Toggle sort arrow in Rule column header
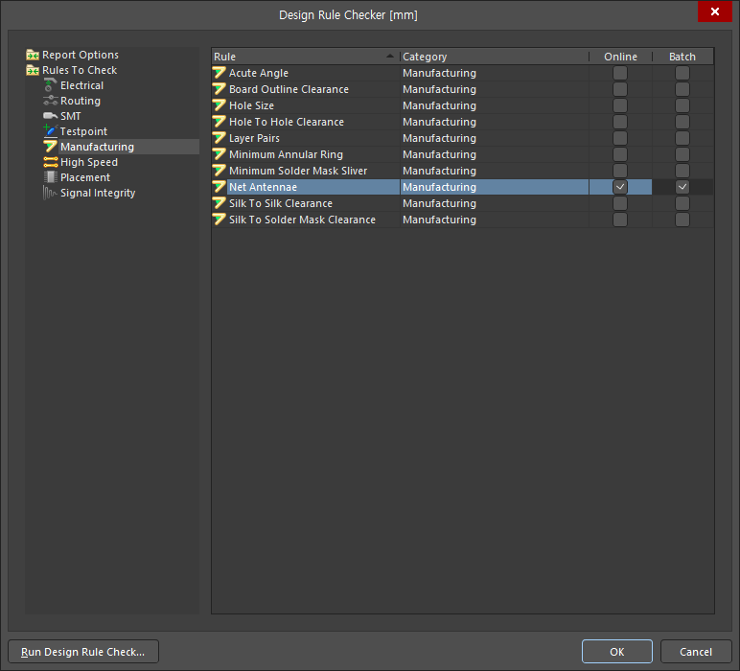 (x=390, y=57)
